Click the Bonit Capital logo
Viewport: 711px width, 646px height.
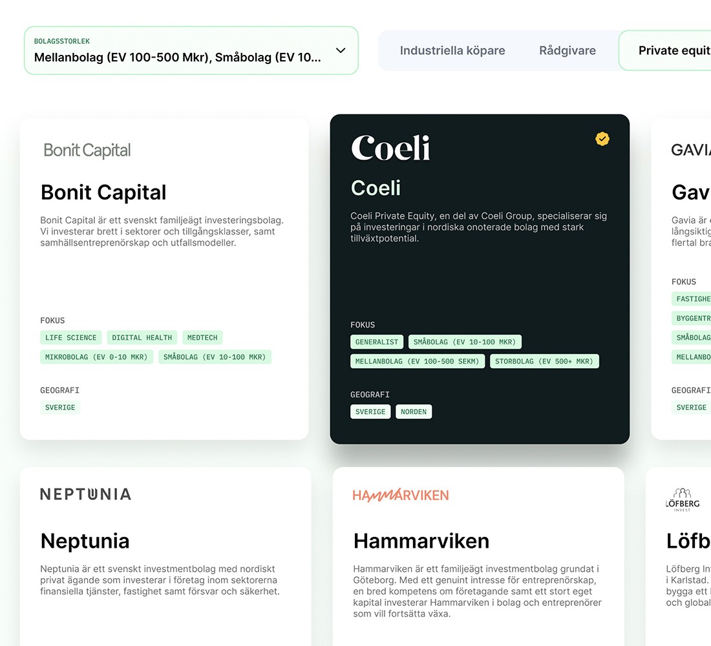(x=87, y=150)
